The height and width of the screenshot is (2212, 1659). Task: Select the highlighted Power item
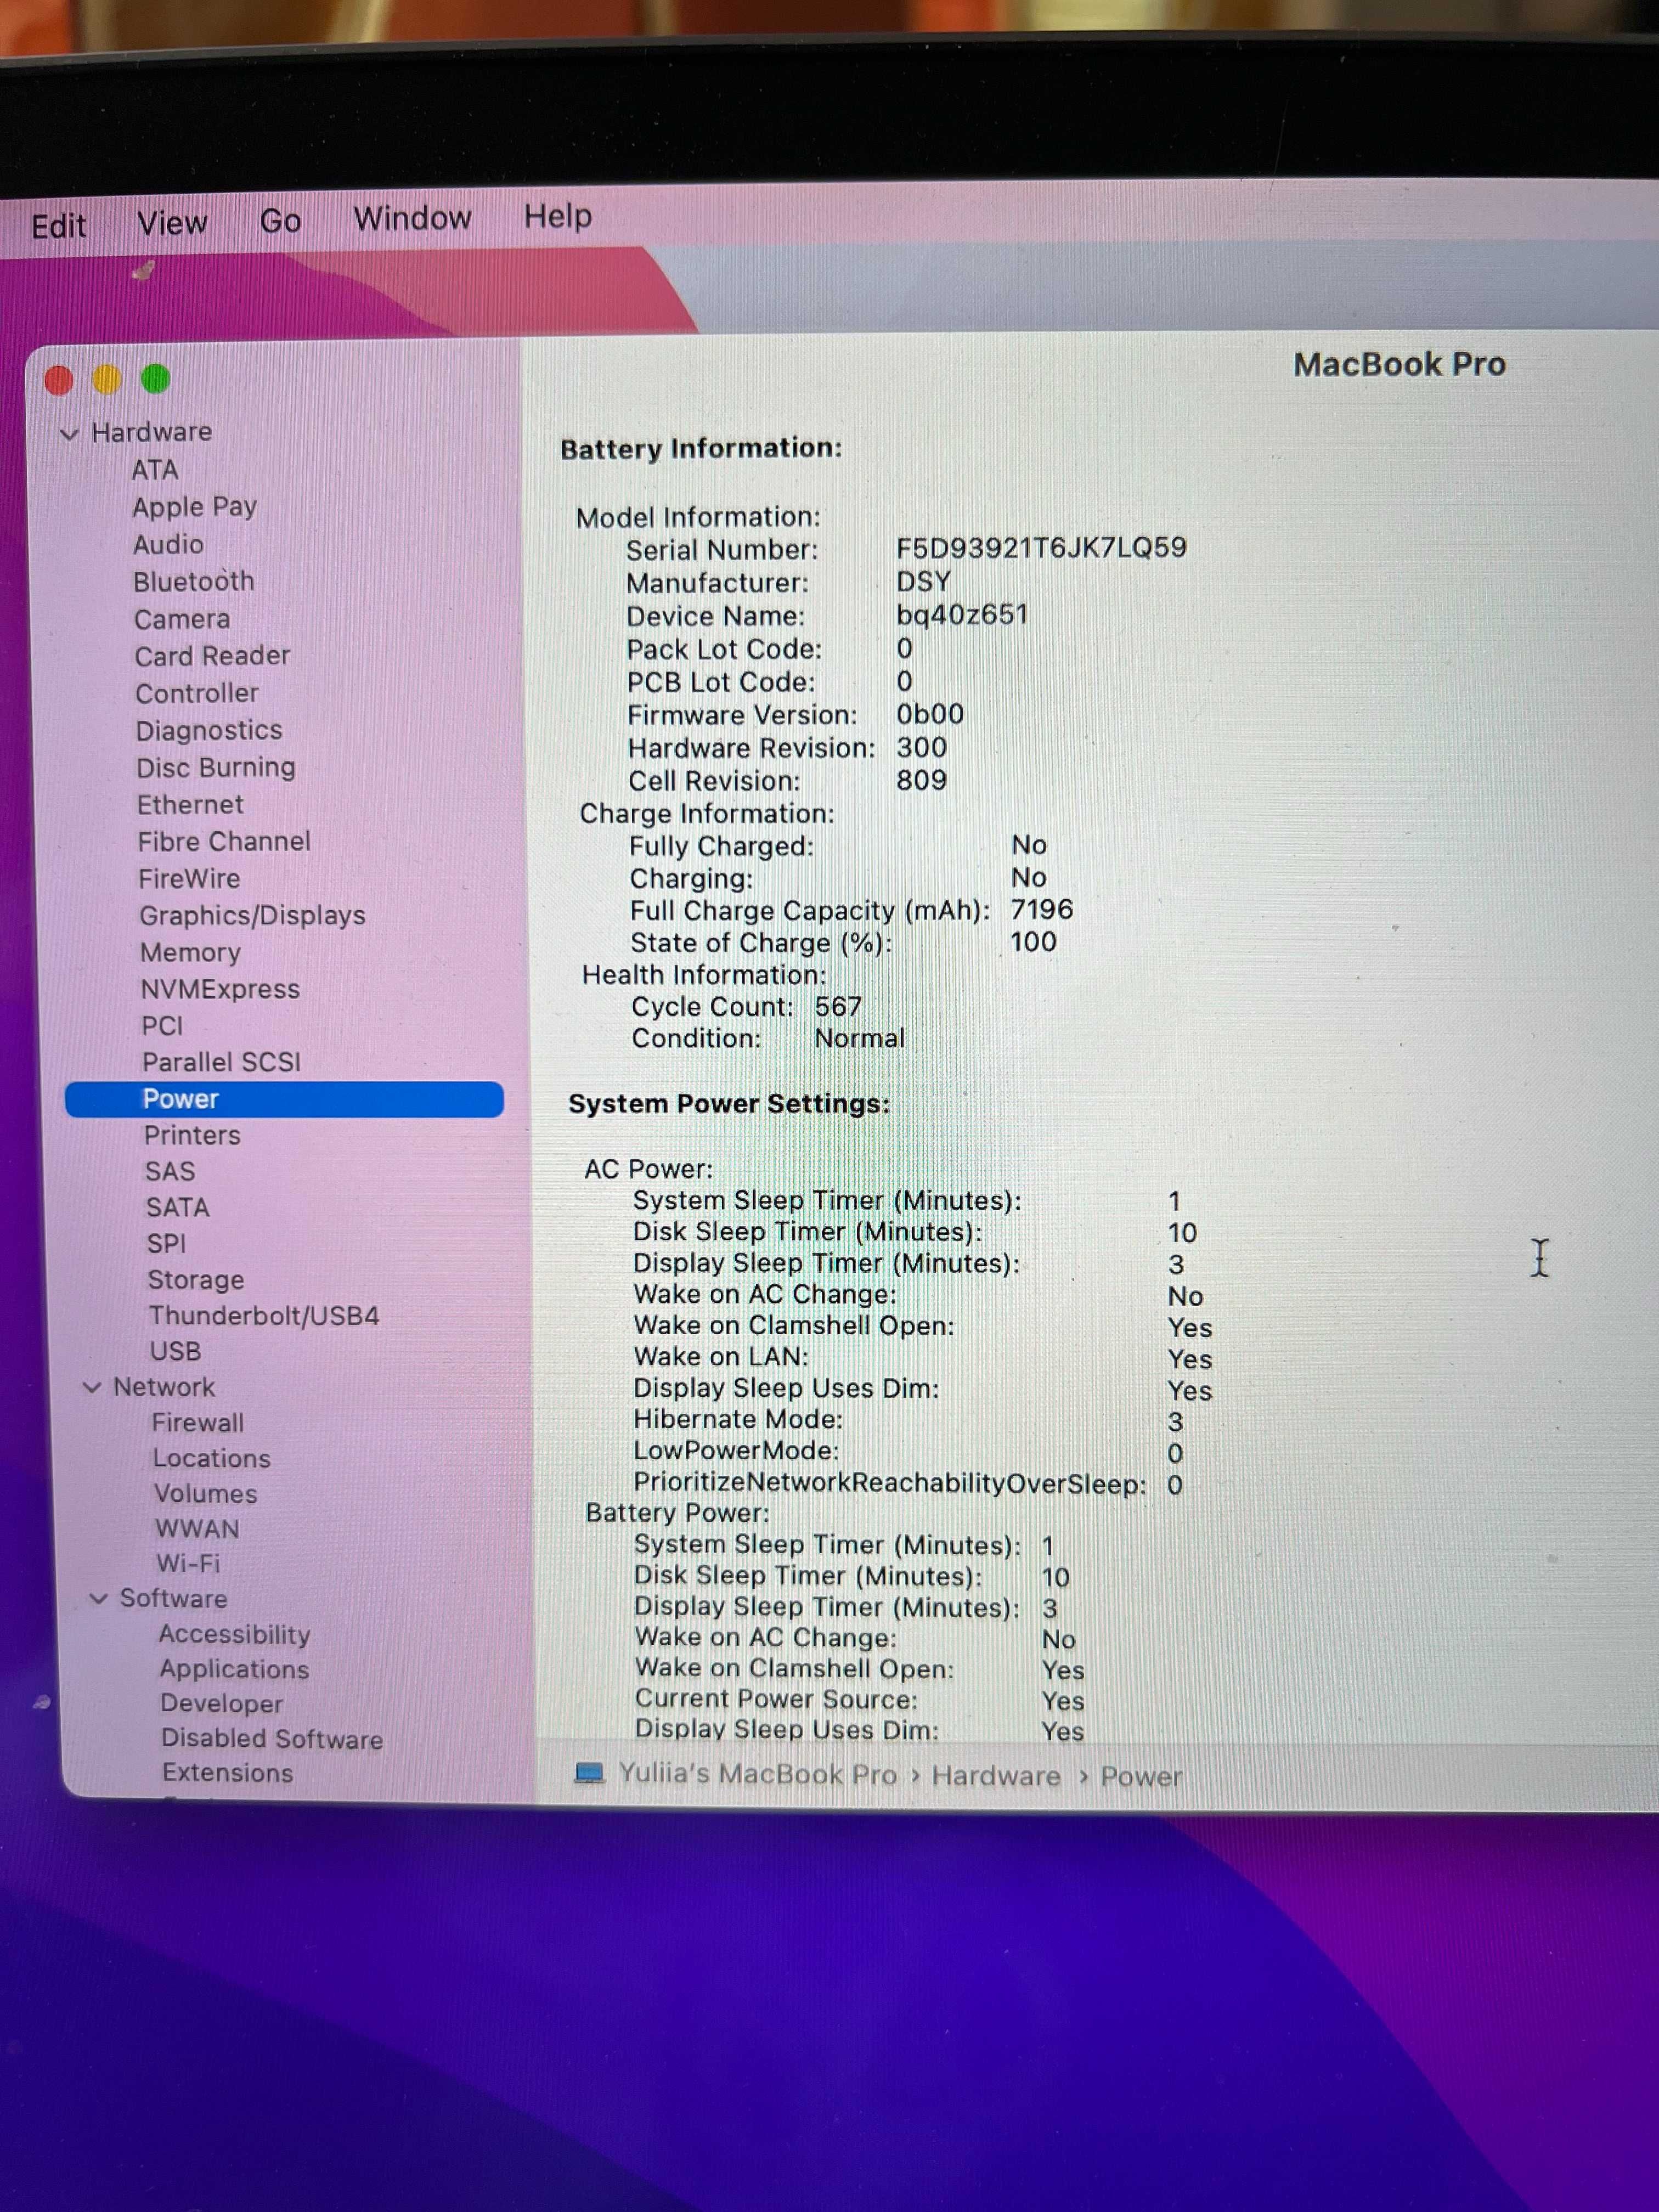pos(284,1099)
